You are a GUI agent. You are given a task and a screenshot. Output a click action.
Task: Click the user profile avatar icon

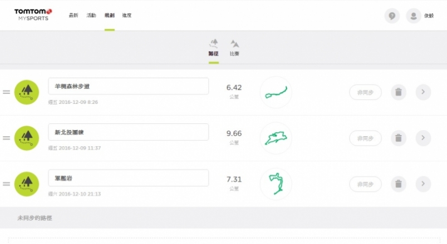click(413, 16)
